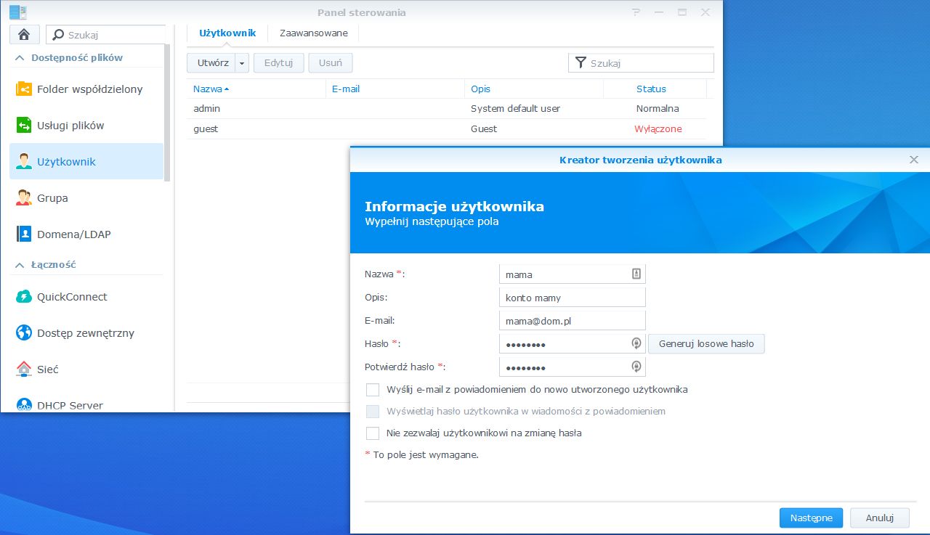
Task: Click the Utwórz button
Action: coord(211,63)
